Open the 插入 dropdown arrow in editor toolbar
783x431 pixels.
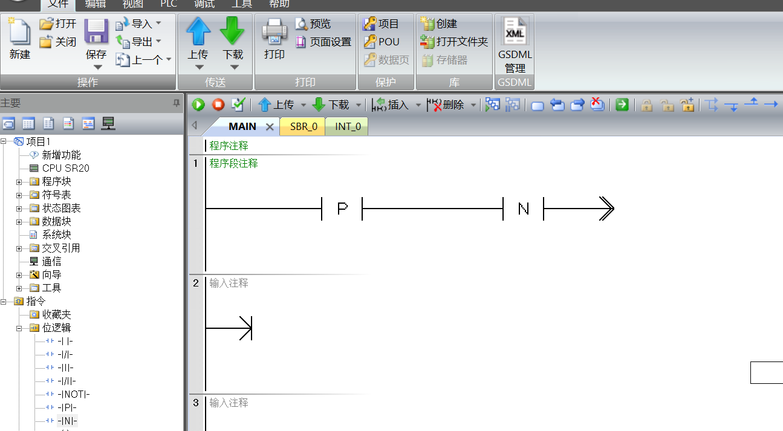(x=418, y=105)
